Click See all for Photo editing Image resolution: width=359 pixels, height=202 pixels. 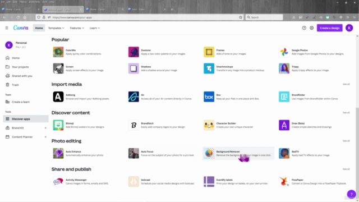pos(346,141)
